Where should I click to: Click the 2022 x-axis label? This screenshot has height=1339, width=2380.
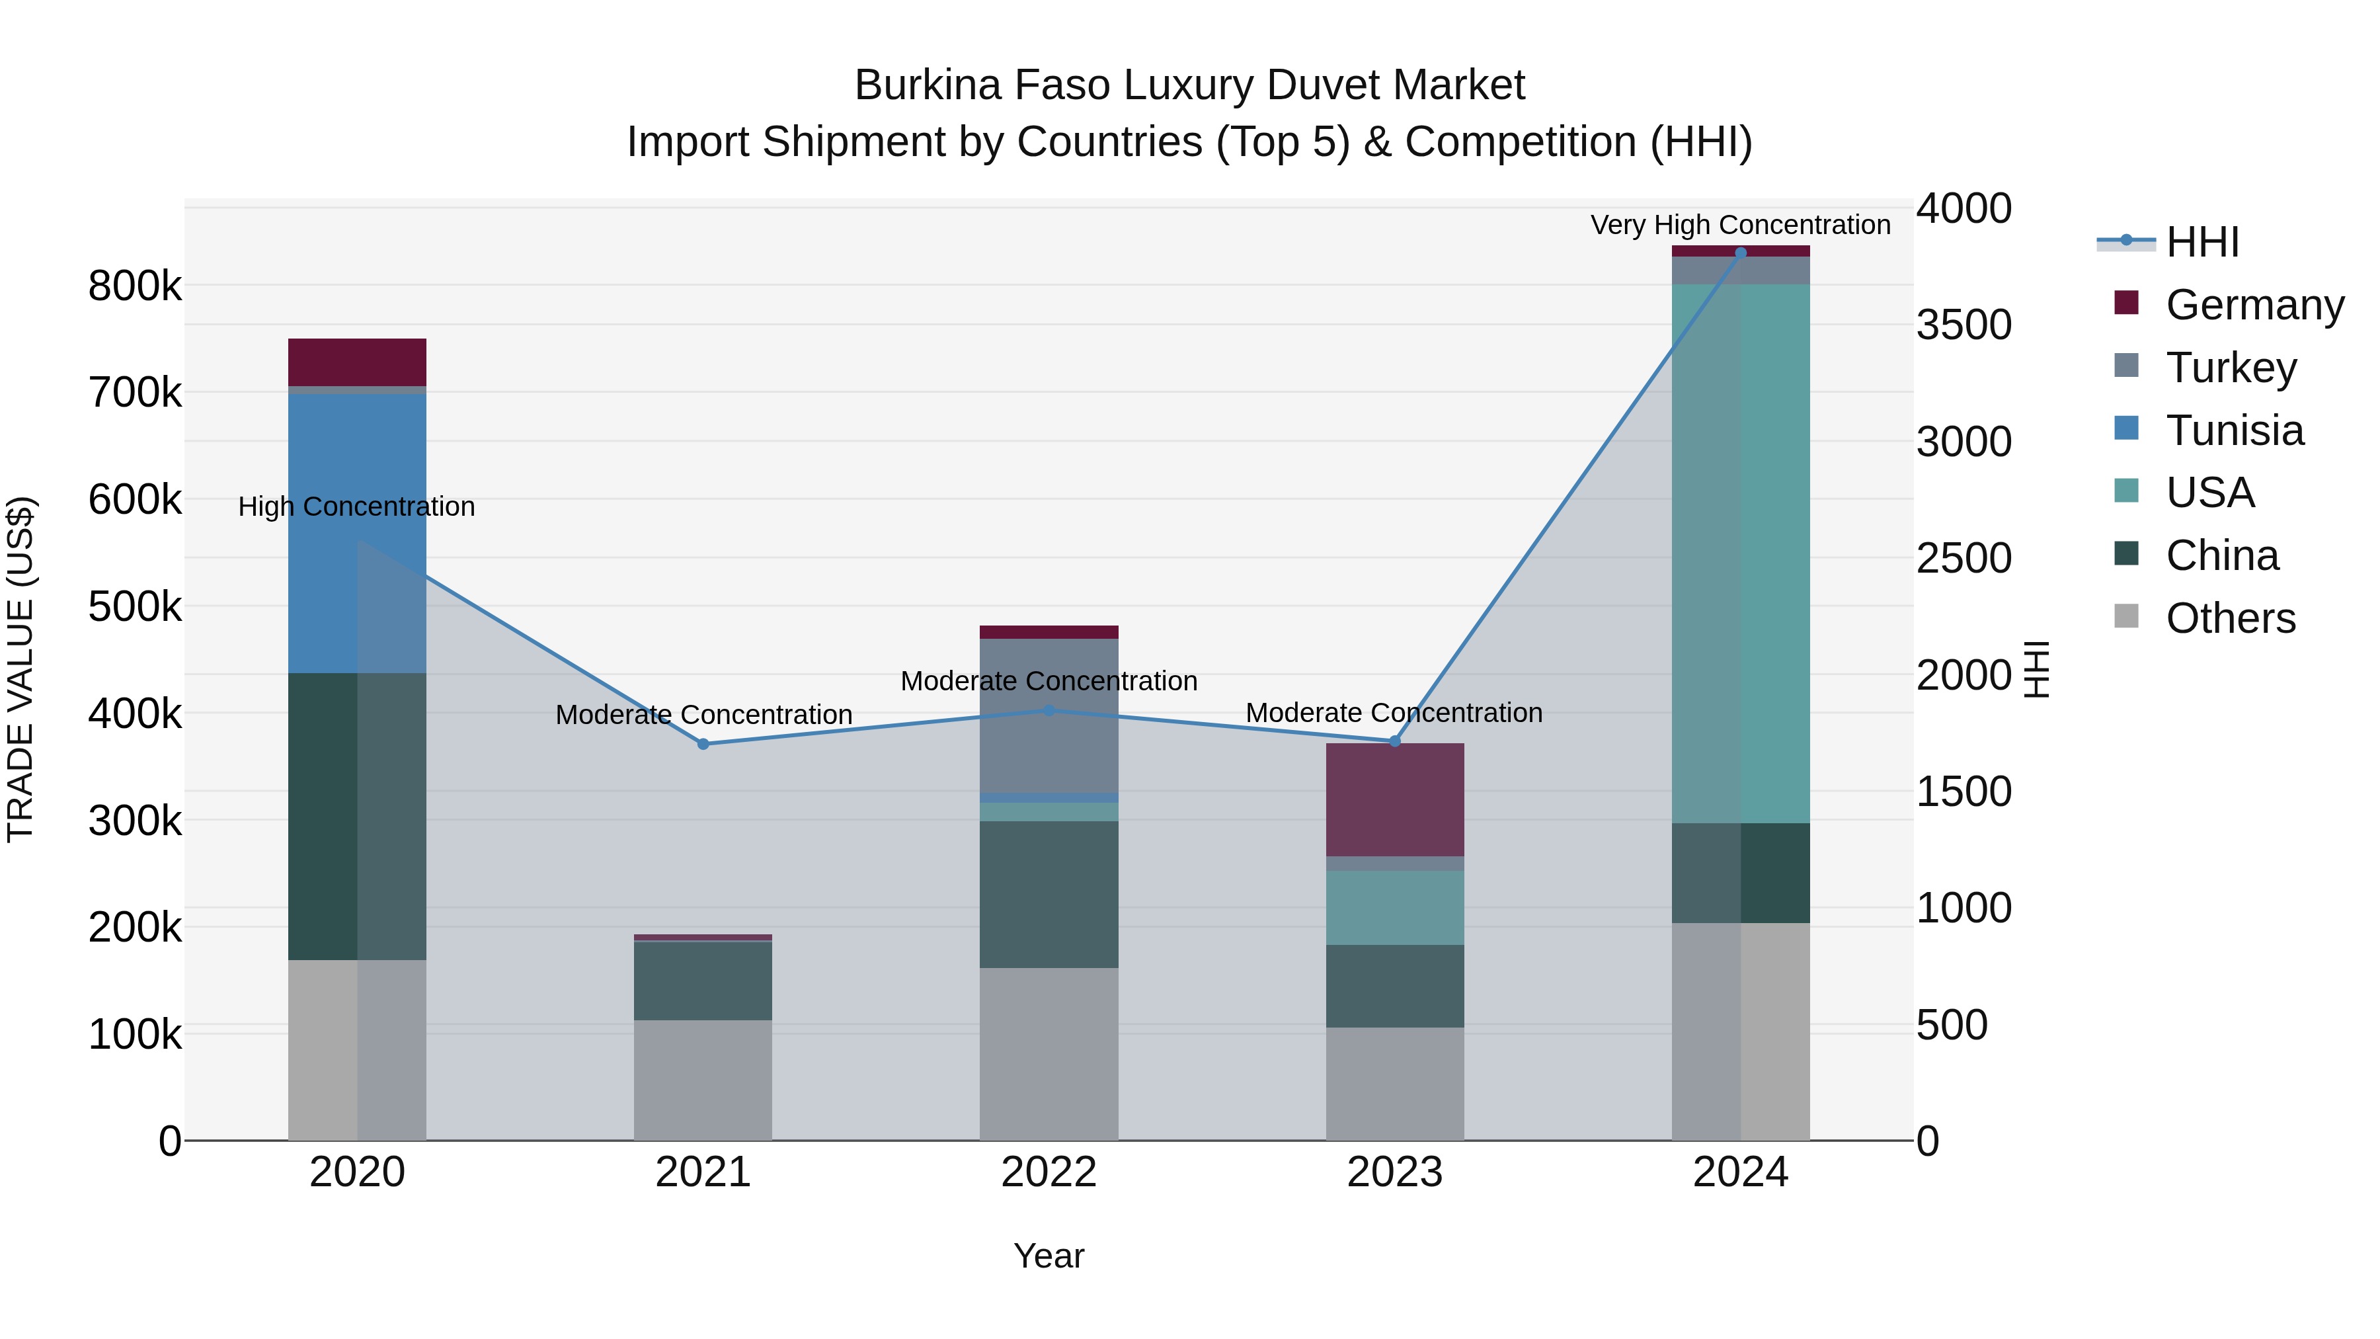[1049, 1172]
